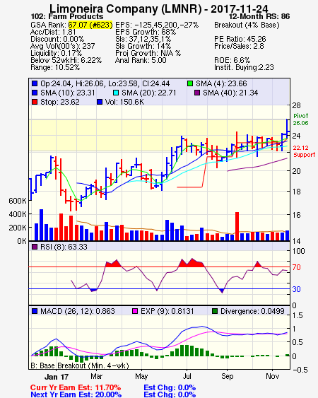Click the red RSI 70 overbought level label

click(296, 267)
